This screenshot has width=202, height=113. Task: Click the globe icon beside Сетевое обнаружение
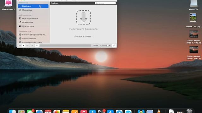click(20, 35)
